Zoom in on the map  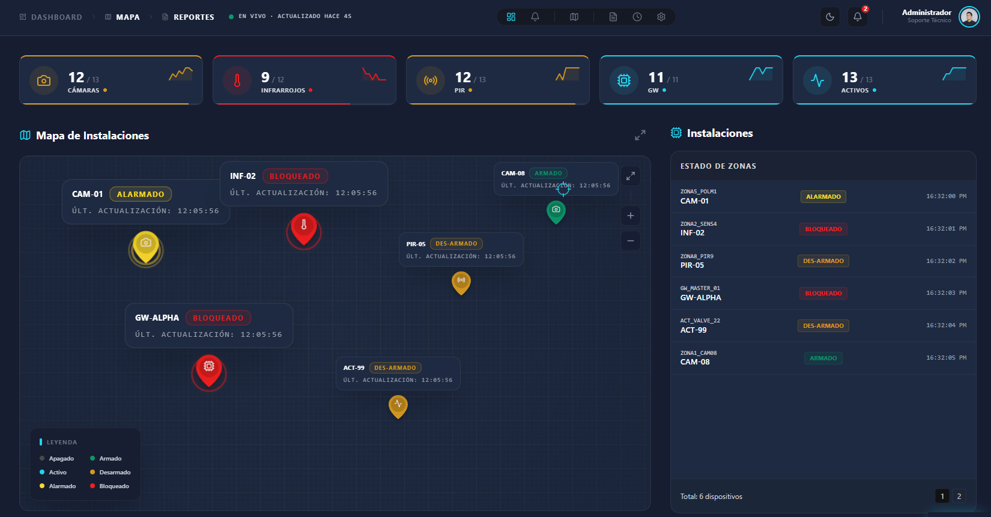point(631,216)
